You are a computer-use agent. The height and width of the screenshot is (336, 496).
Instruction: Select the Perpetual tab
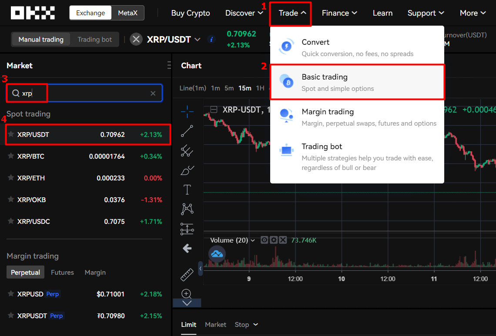[25, 272]
